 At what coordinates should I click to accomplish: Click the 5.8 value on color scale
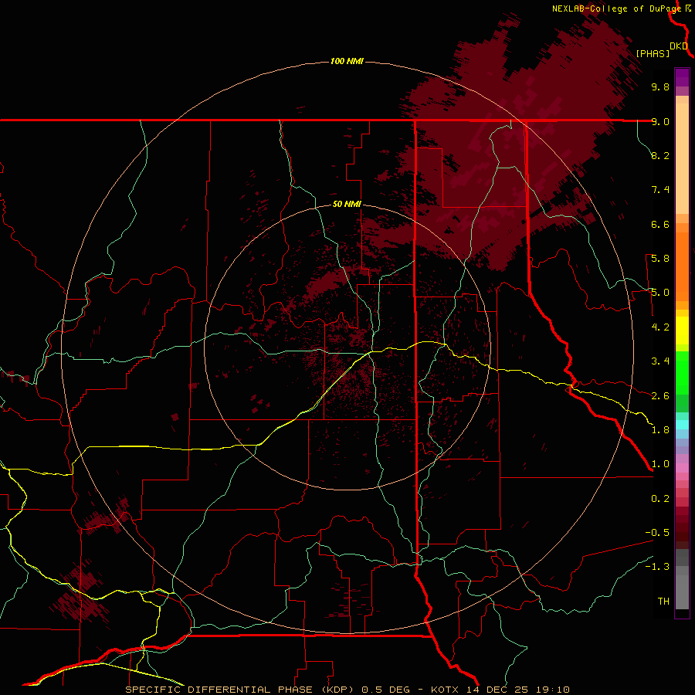(660, 259)
